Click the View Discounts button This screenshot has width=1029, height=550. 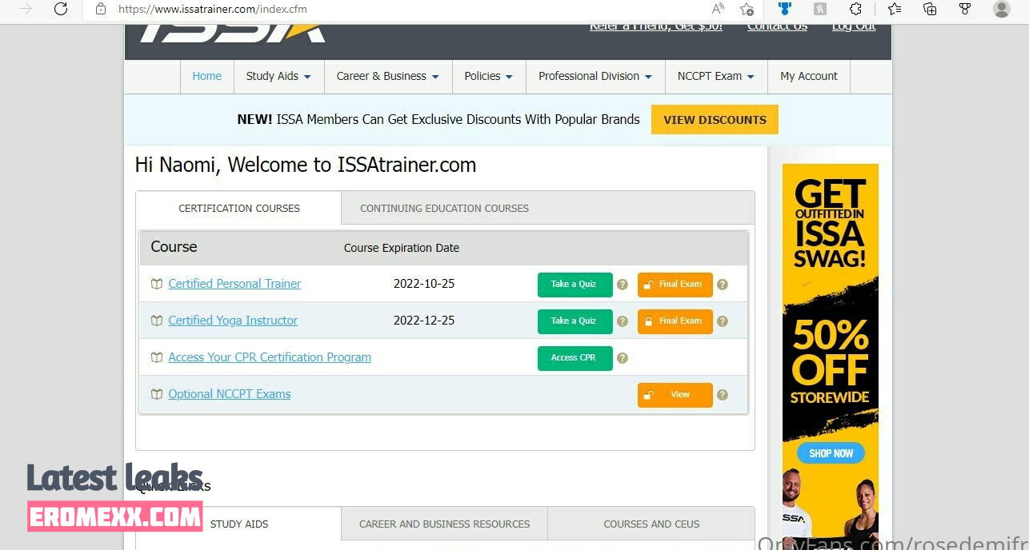[x=715, y=120]
